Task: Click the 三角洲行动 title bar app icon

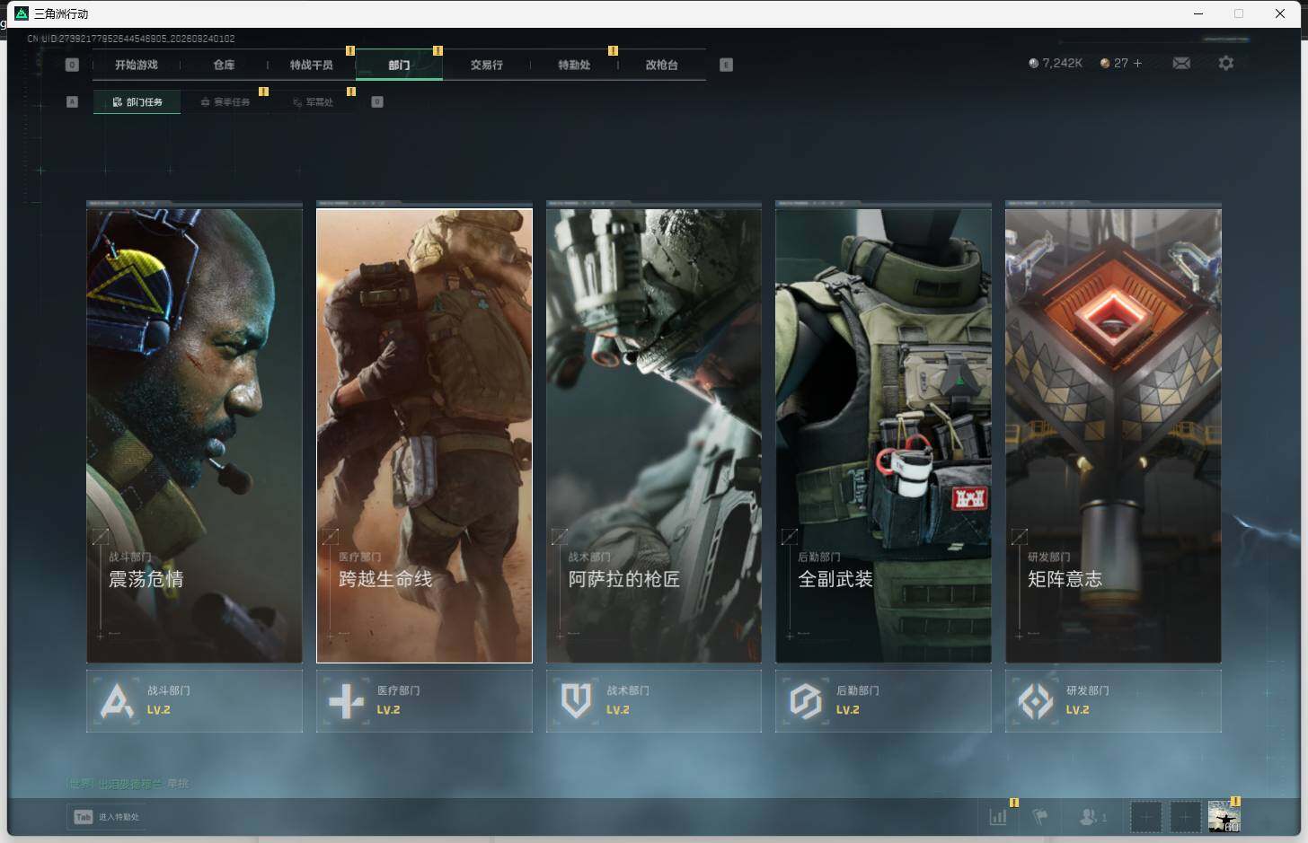Action: (22, 13)
